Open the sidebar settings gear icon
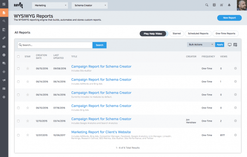This screenshot has height=157, width=247. 4,97
